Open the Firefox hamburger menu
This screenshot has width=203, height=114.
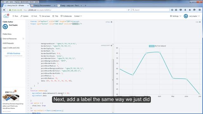(200, 10)
